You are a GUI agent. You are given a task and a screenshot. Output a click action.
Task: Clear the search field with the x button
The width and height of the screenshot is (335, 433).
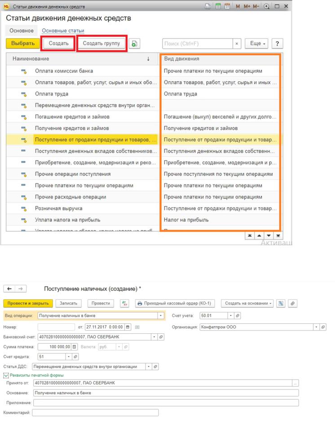click(237, 44)
